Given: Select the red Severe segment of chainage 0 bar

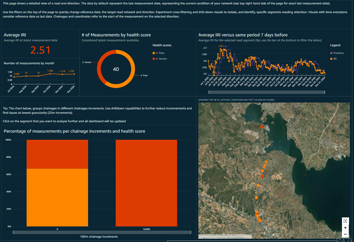Looking at the screenshot, I should click(57, 154).
